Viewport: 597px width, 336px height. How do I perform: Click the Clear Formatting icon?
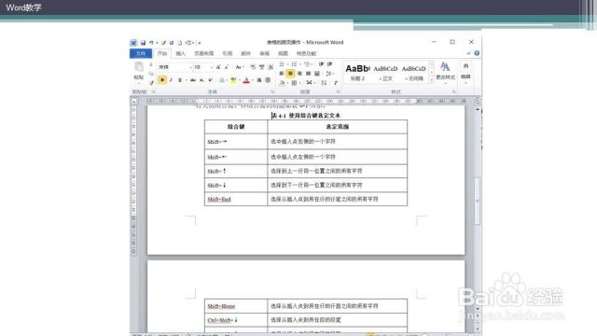(x=253, y=67)
